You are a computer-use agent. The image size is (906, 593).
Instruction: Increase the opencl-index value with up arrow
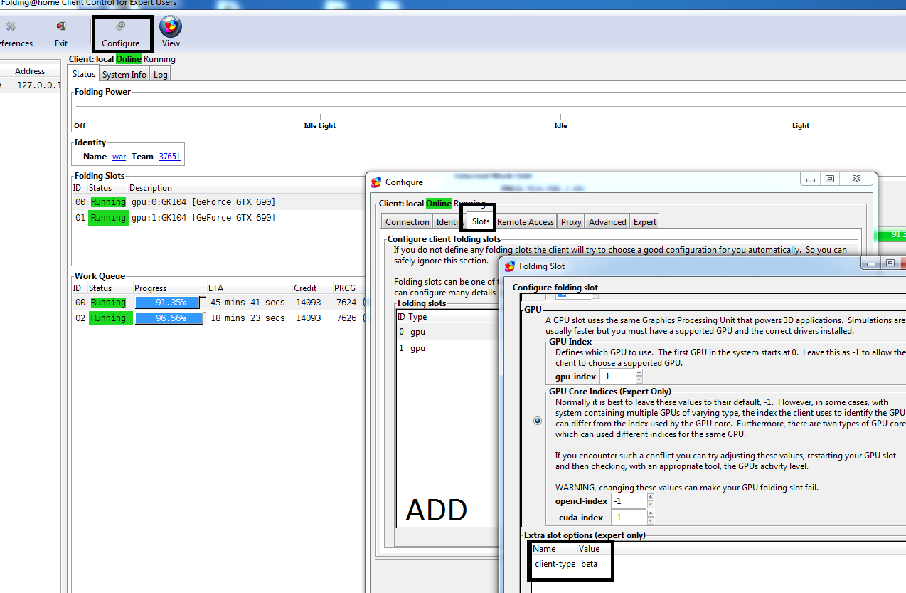(x=650, y=497)
